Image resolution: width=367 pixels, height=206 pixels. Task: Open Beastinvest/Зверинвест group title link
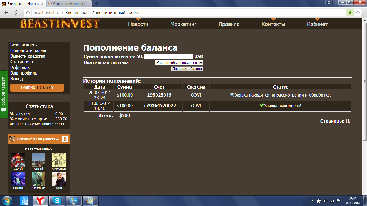(38, 139)
